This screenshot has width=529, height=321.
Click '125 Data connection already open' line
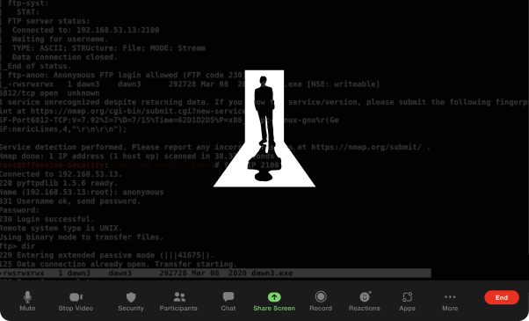tap(119, 264)
